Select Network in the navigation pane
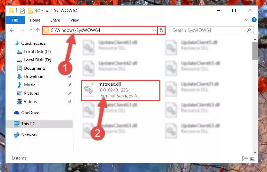Viewport: 267px width, 172px height. coord(29,135)
